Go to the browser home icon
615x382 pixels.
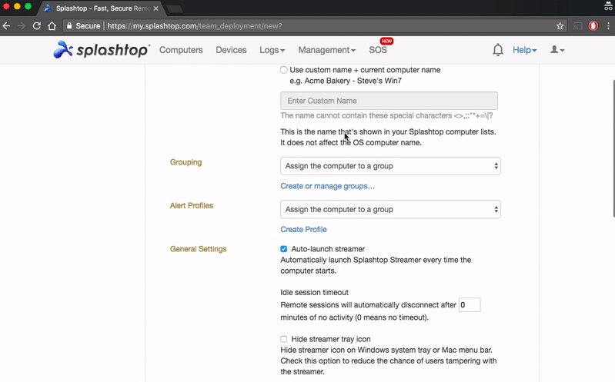coord(52,25)
